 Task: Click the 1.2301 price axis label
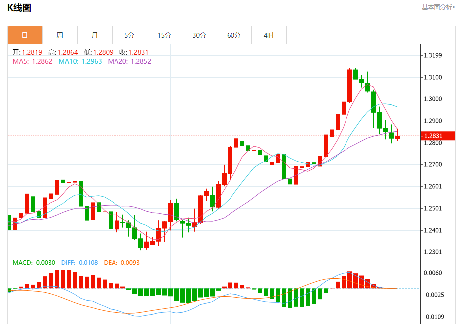(x=433, y=252)
